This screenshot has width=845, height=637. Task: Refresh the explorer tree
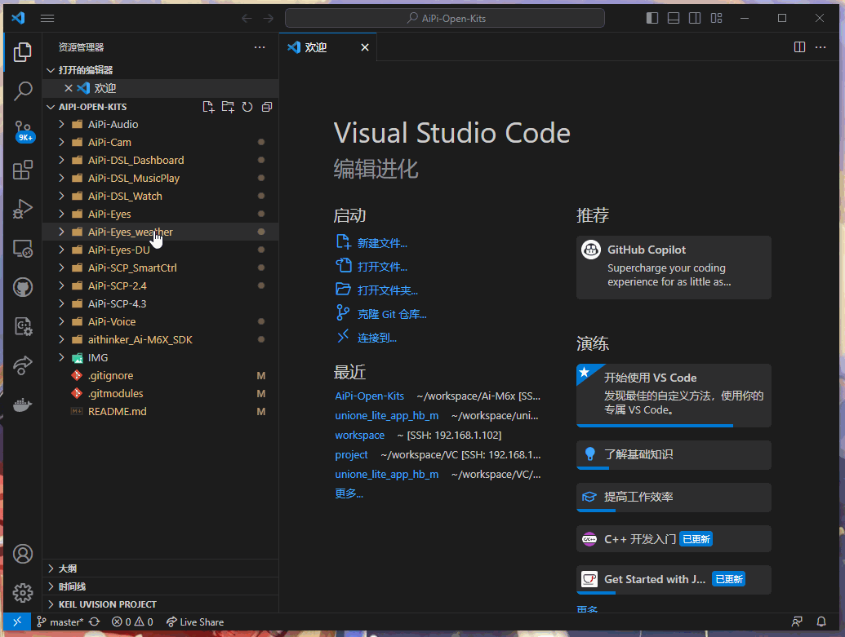247,107
